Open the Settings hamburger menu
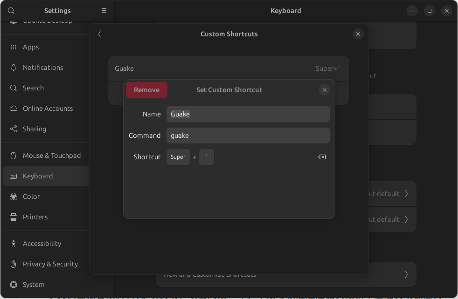 tap(104, 11)
